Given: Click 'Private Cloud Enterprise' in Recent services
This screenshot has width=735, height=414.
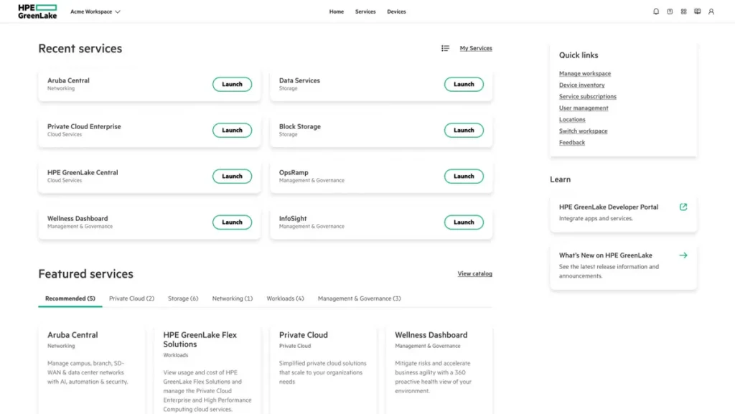Looking at the screenshot, I should click(x=84, y=126).
